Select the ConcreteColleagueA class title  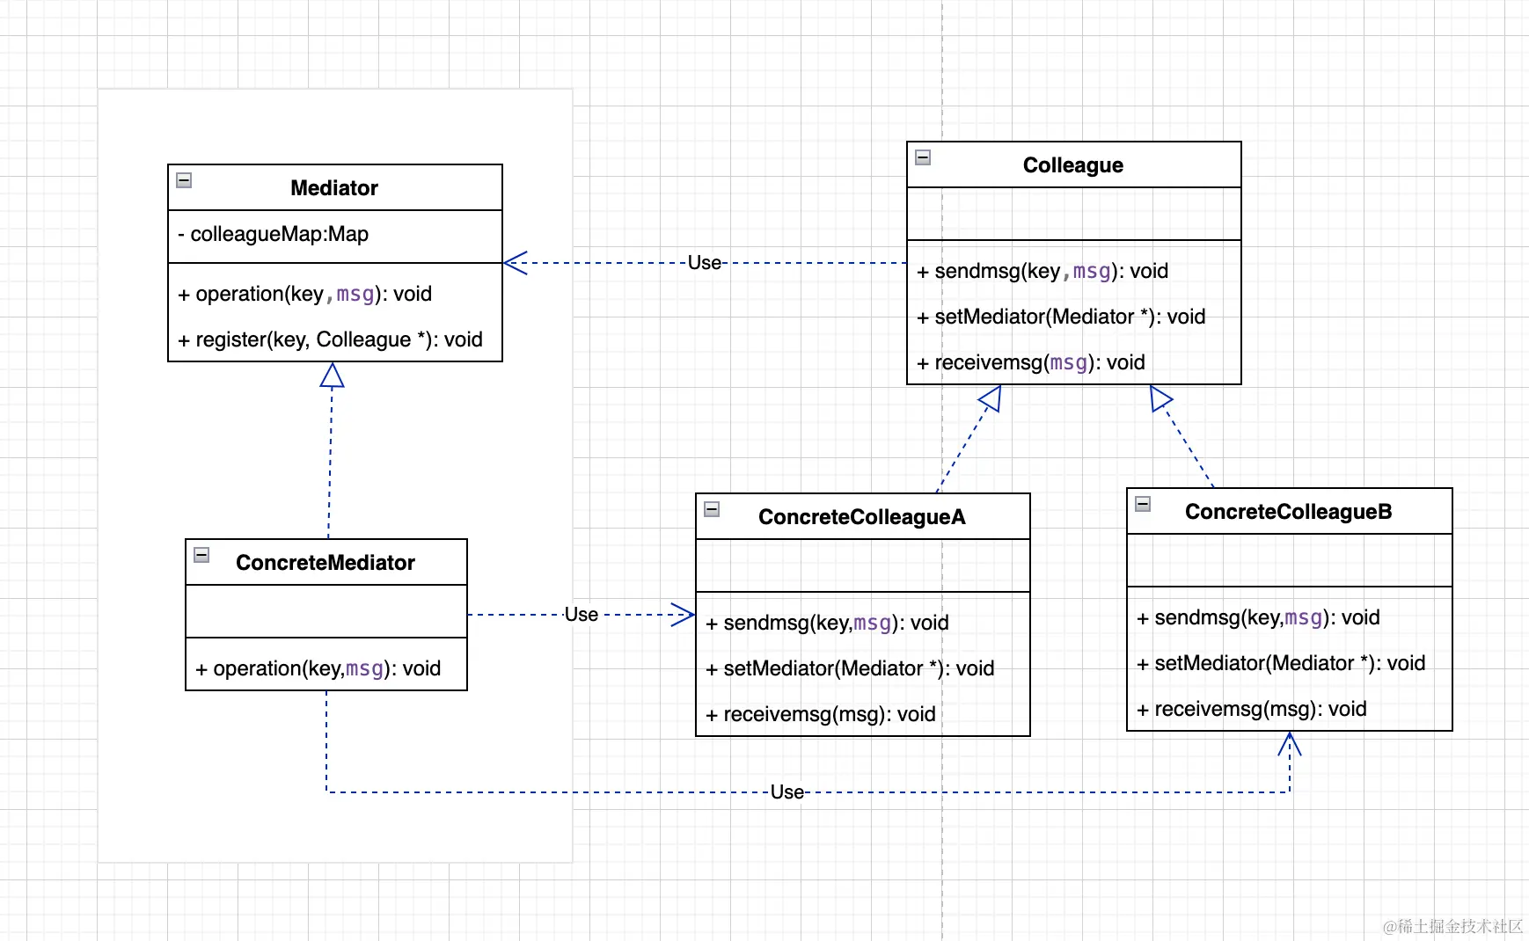(x=862, y=517)
